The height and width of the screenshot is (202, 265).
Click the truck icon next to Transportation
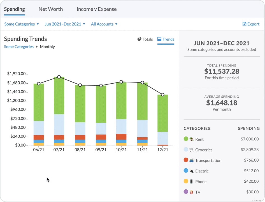[x=192, y=160]
